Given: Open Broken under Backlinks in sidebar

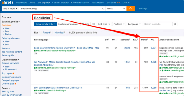Looking at the screenshot, I should click(8, 34).
